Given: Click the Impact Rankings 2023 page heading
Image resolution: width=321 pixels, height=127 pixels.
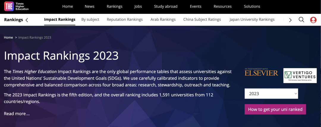Looking at the screenshot, I should click(x=61, y=55).
